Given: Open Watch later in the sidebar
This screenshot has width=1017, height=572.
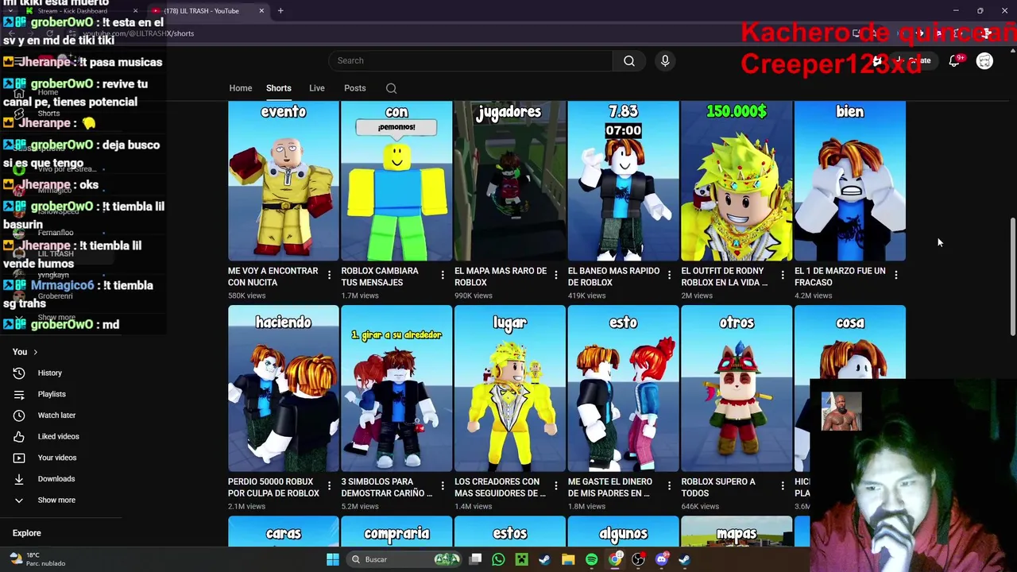Looking at the screenshot, I should [x=56, y=415].
